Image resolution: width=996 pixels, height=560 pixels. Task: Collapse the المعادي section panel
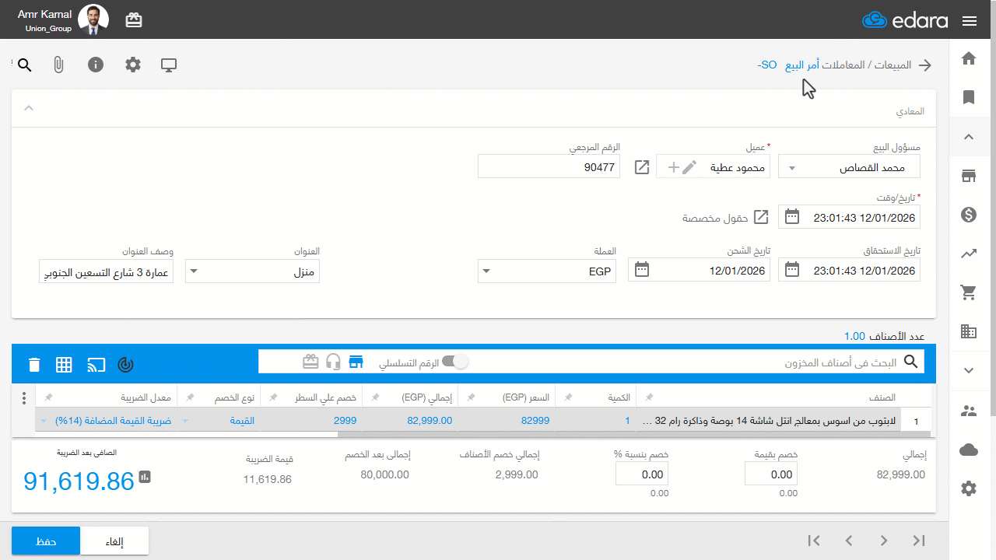(29, 108)
